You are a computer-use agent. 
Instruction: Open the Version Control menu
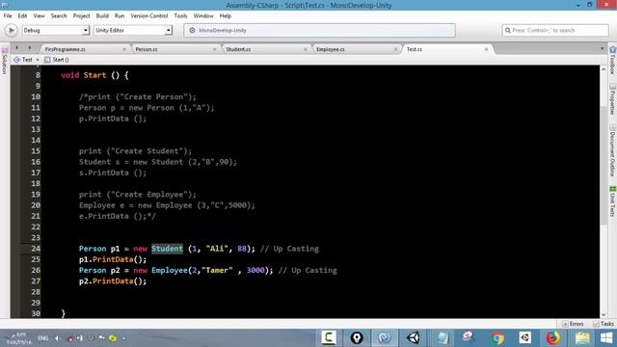[149, 15]
